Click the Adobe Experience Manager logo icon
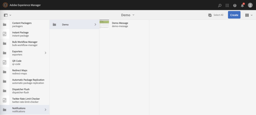 click(5, 5)
